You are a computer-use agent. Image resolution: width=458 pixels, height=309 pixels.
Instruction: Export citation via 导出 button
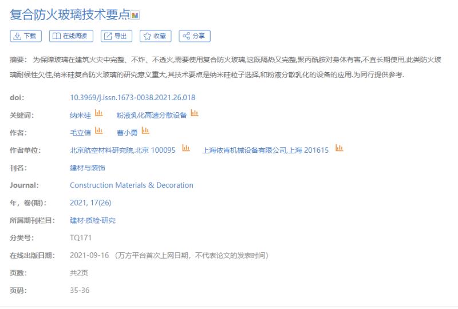(117, 36)
